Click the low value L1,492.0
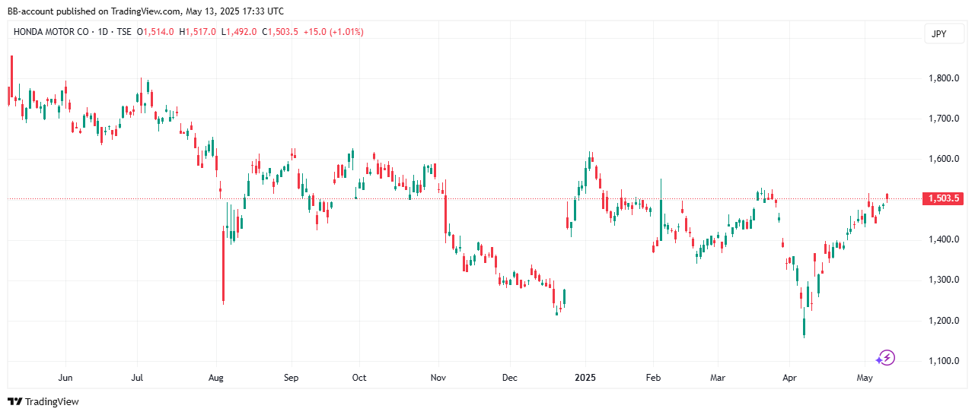This screenshot has height=415, width=975. point(240,32)
